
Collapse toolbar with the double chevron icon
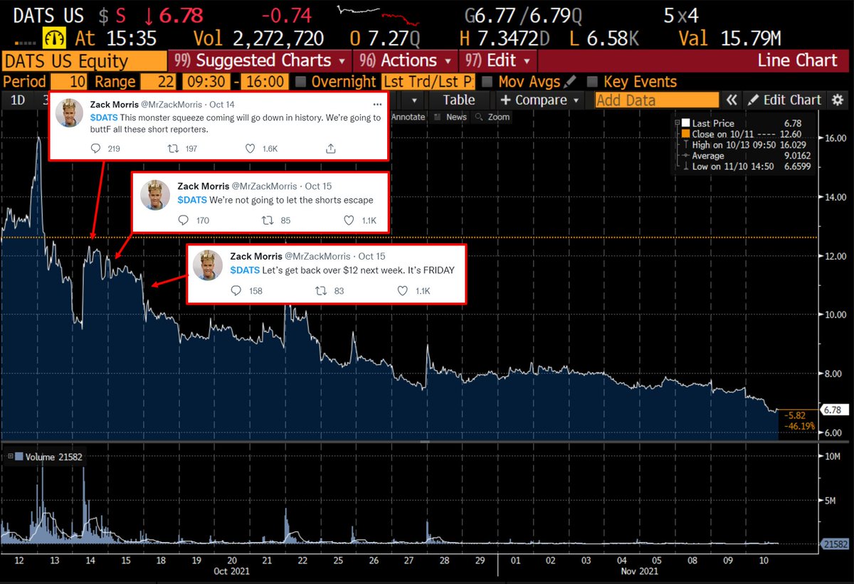[x=732, y=100]
